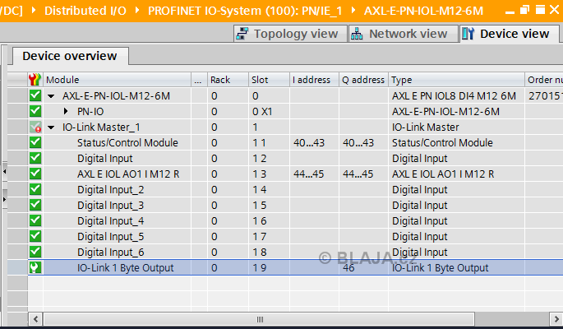Screen dimensions: 563x329
Task: Select the Device view tab
Action: pos(508,34)
